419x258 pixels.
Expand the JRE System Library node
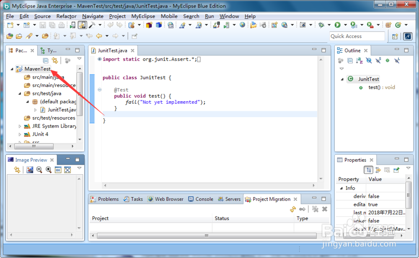tap(20, 126)
